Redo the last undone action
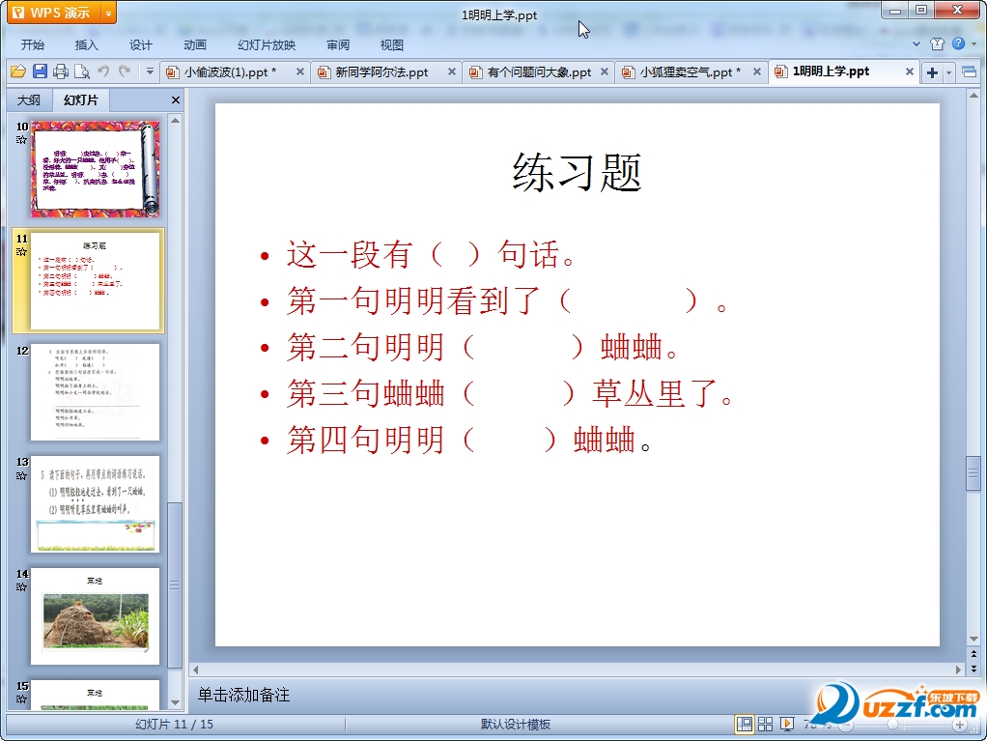987x741 pixels. [125, 71]
